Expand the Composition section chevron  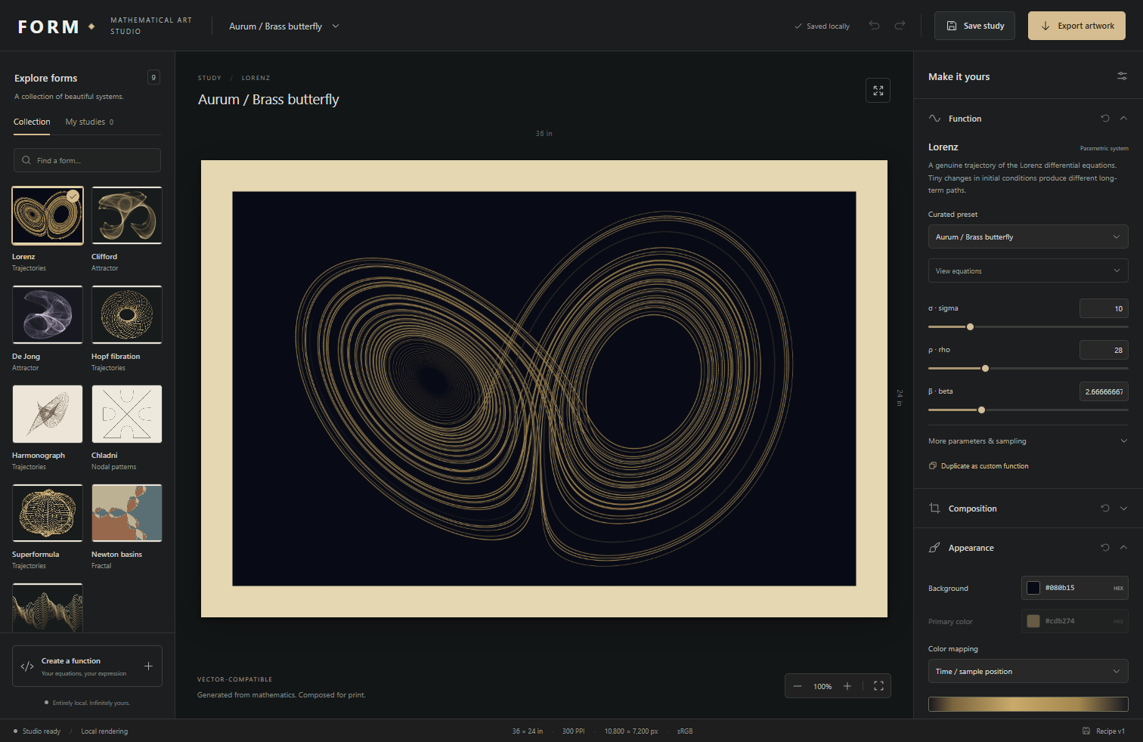tap(1123, 509)
